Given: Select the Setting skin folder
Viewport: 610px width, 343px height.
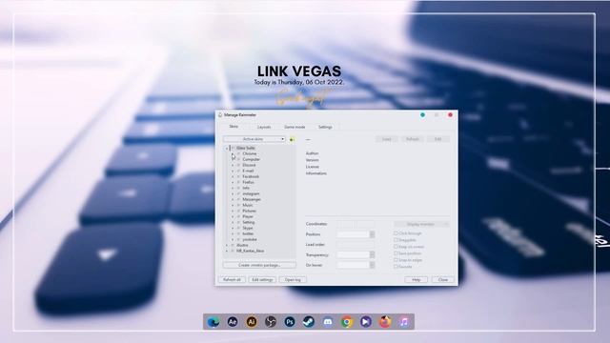Looking at the screenshot, I should coord(249,222).
